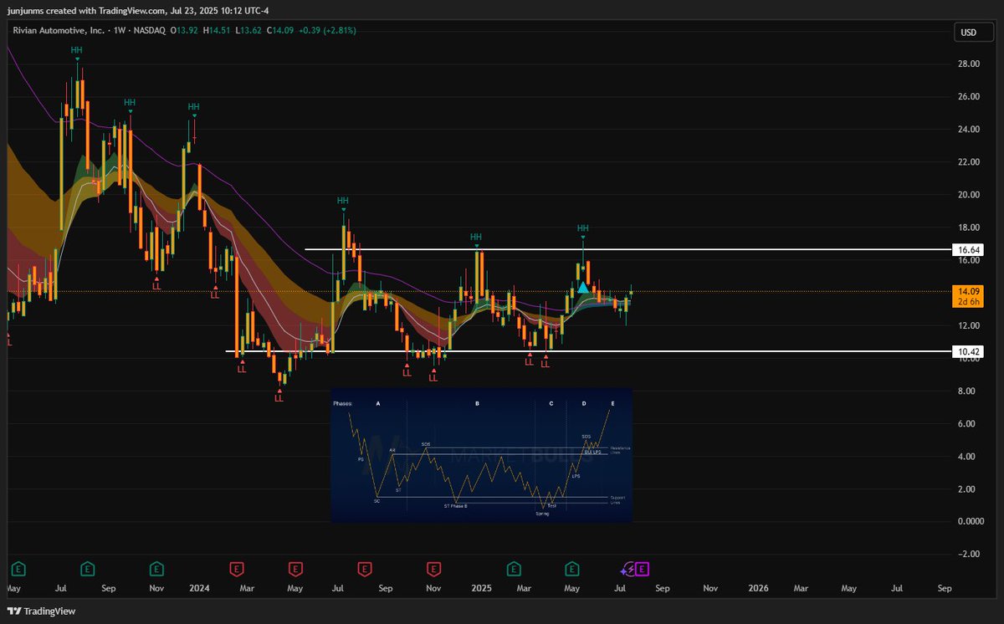Viewport: 1004px width, 624px height.
Task: Click the 16.64 resistance price label
Action: click(x=967, y=250)
